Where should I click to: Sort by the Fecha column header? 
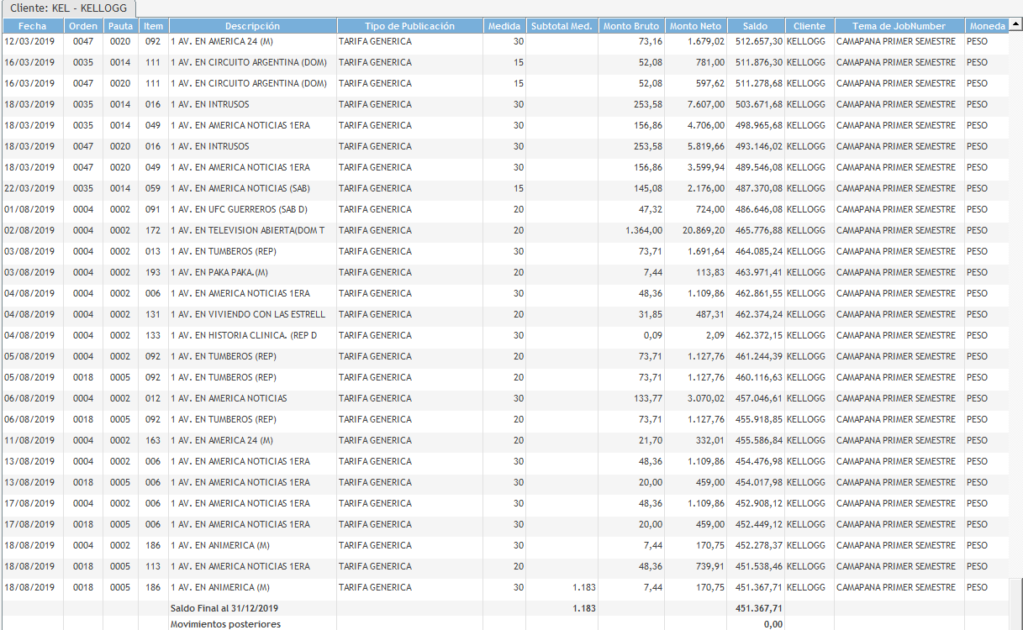[x=32, y=26]
